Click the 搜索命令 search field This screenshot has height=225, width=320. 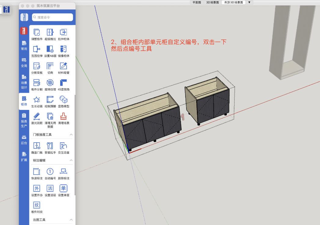point(52,17)
